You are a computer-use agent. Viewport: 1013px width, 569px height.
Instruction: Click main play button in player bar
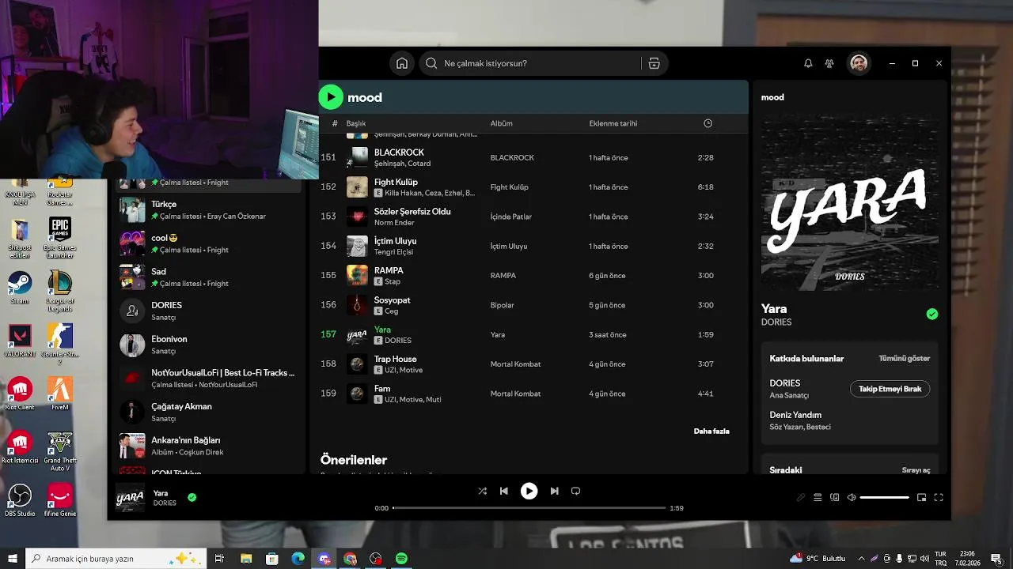point(529,491)
